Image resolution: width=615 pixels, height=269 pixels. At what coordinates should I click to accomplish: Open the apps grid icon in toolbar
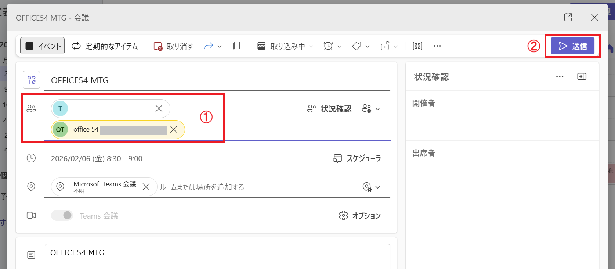tap(417, 46)
